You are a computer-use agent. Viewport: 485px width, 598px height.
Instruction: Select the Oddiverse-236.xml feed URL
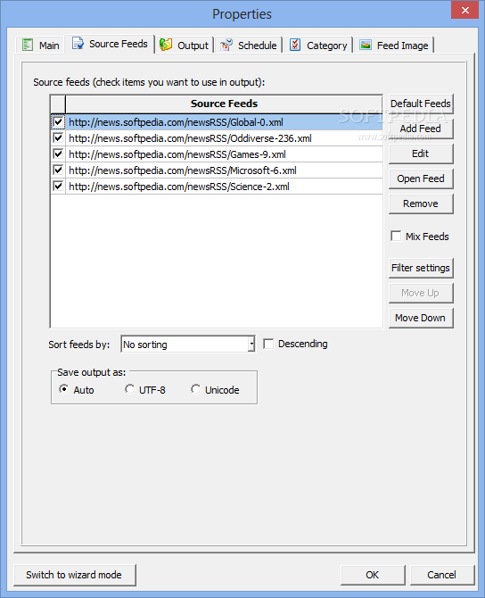224,138
